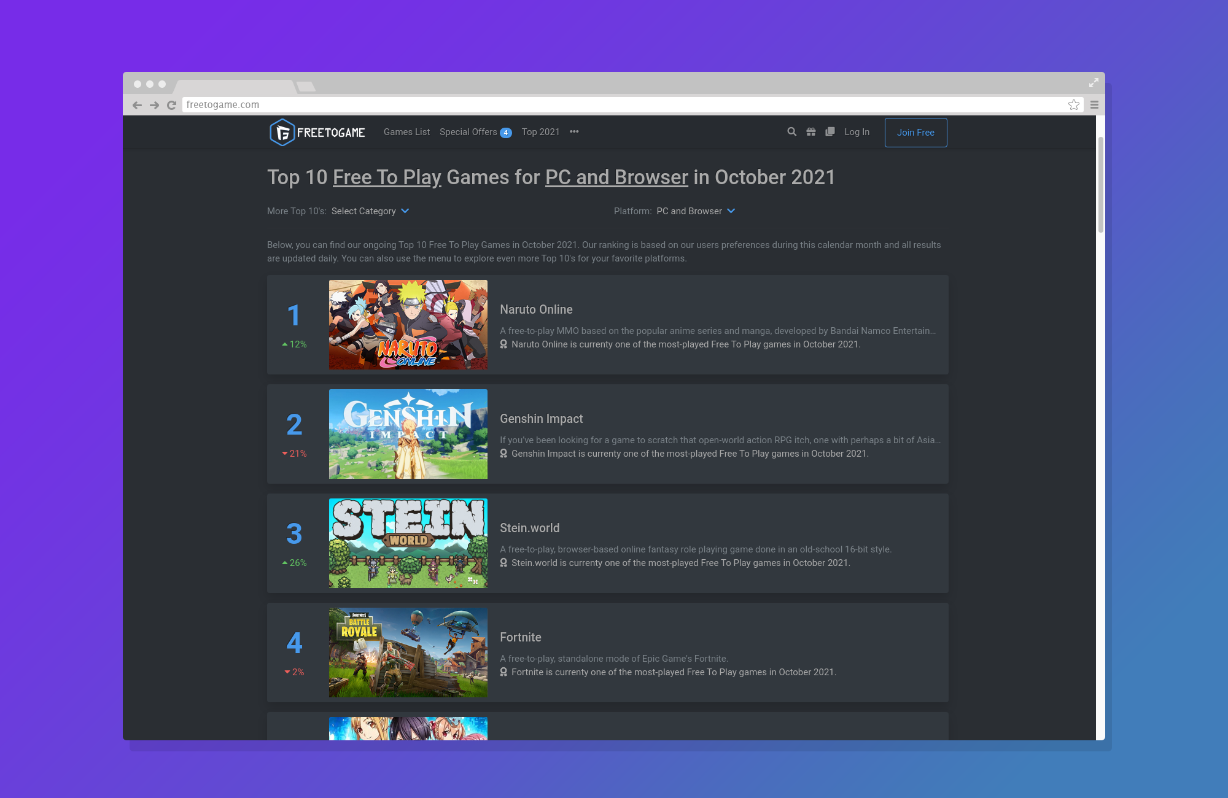Open the Genshin Impact game thumbnail
Screen dimensions: 1228x798
(x=408, y=434)
